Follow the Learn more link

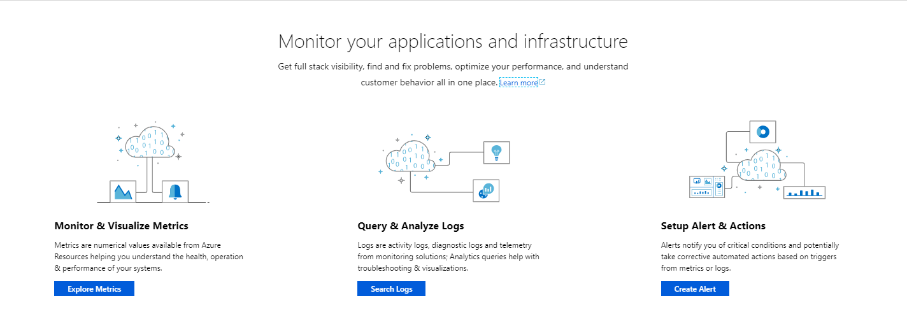[518, 83]
